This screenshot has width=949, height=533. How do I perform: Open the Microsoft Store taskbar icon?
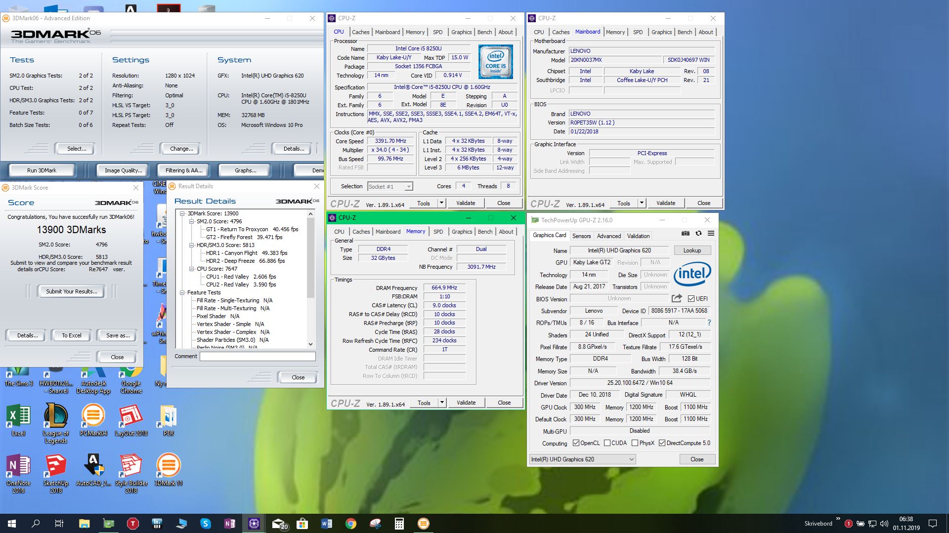pyautogui.click(x=302, y=524)
